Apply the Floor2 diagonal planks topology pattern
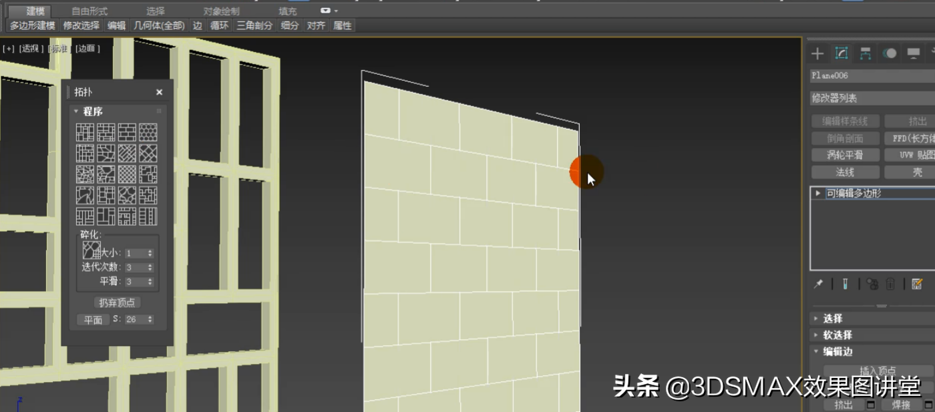The width and height of the screenshot is (935, 412). click(127, 154)
